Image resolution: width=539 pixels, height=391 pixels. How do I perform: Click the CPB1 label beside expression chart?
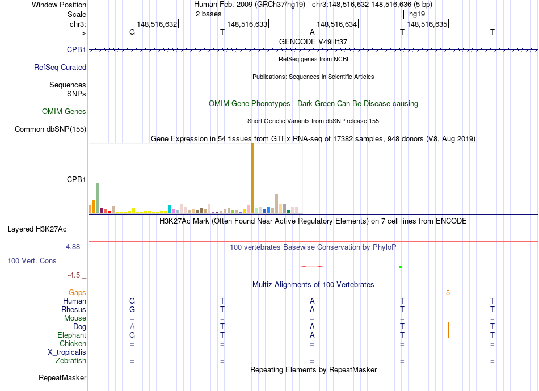coord(77,179)
